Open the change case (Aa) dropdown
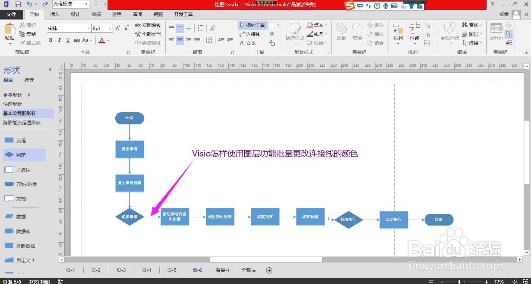The width and height of the screenshot is (531, 284). tap(87, 40)
